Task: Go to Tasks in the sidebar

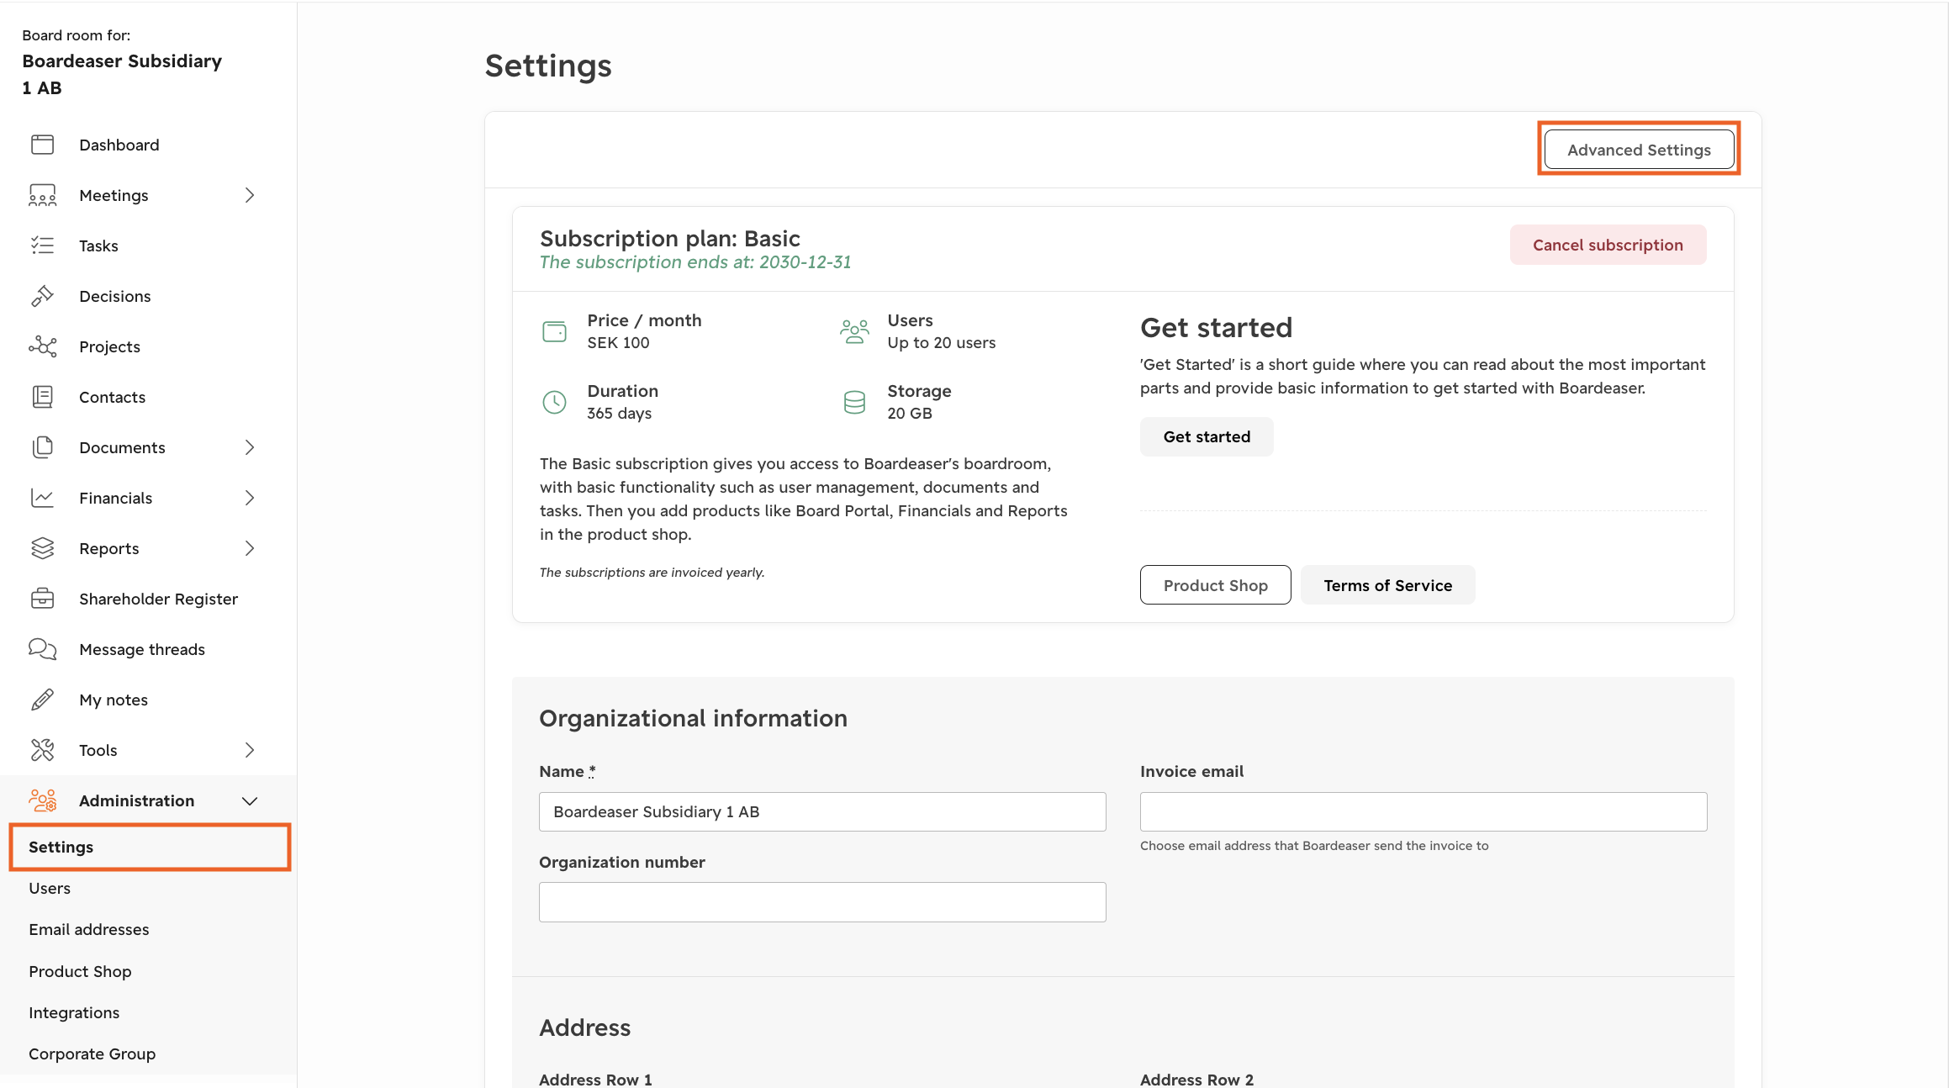Action: tap(98, 246)
